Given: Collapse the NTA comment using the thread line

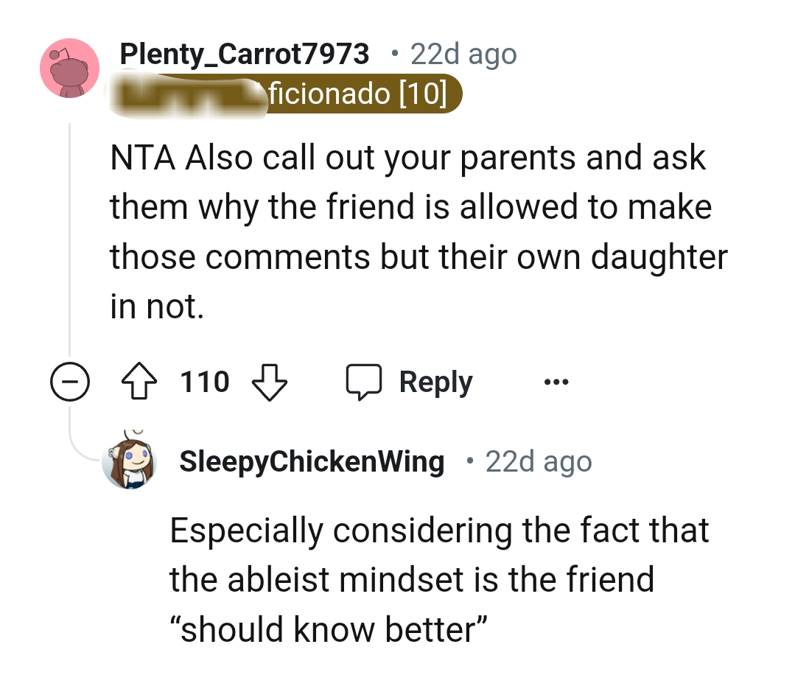Looking at the screenshot, I should [x=70, y=381].
